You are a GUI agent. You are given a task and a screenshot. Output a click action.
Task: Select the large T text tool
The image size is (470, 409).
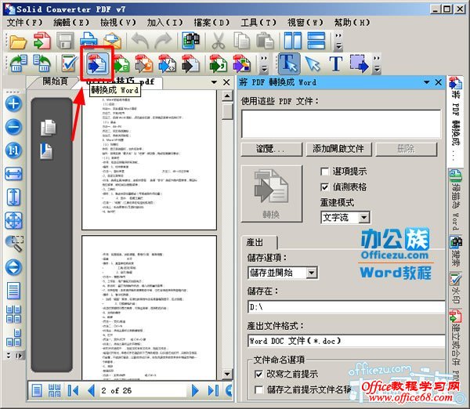click(x=336, y=63)
